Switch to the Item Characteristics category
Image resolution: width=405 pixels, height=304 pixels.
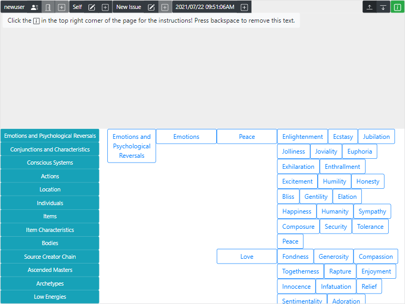pyautogui.click(x=50, y=230)
